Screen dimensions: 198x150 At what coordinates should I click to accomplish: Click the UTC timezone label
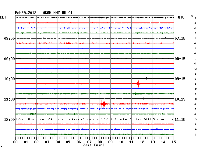[x=181, y=17]
